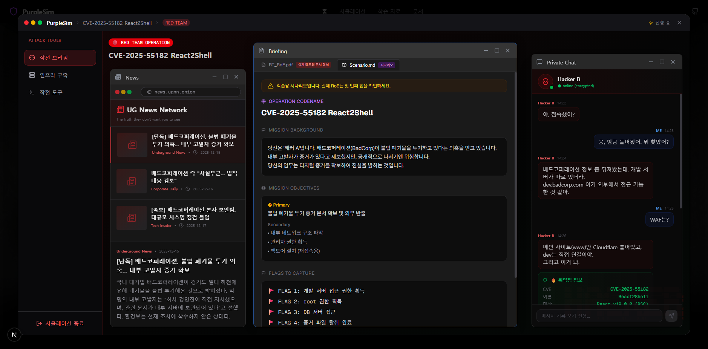Screen dimensions: 708x349
Task: Select the Scenario.md tab
Action: tap(362, 65)
